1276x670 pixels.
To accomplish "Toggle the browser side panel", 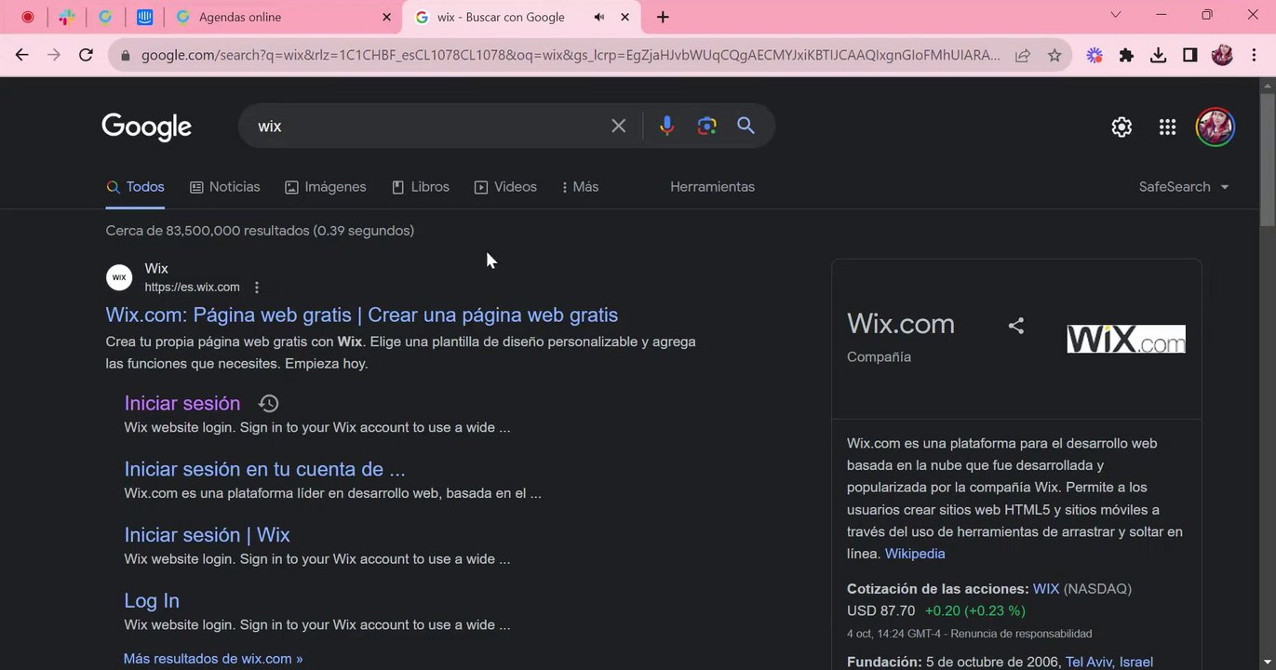I will (1189, 55).
